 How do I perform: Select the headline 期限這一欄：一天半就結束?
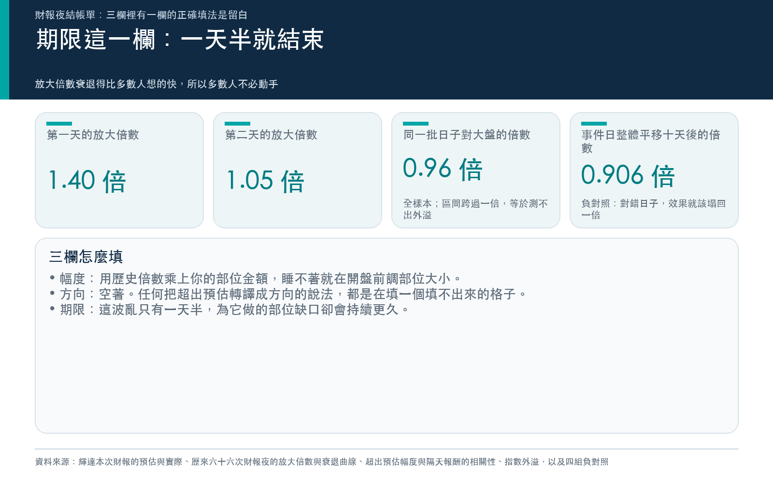(x=180, y=39)
